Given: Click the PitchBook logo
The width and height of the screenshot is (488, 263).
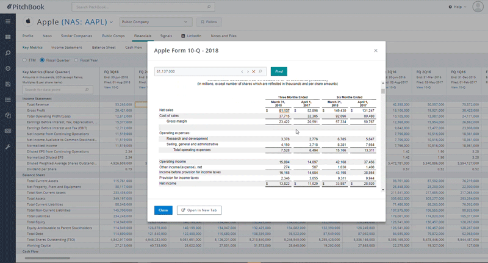Looking at the screenshot, I should [x=26, y=7].
